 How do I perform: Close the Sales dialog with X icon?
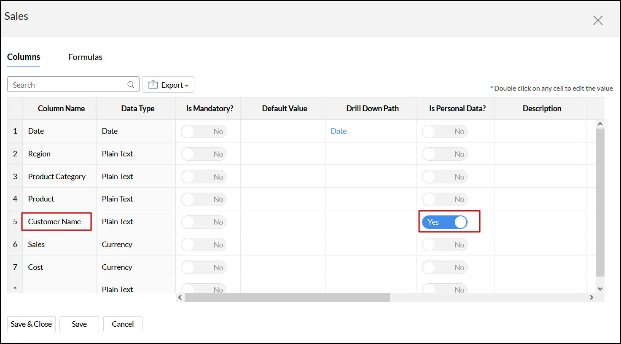pyautogui.click(x=598, y=20)
